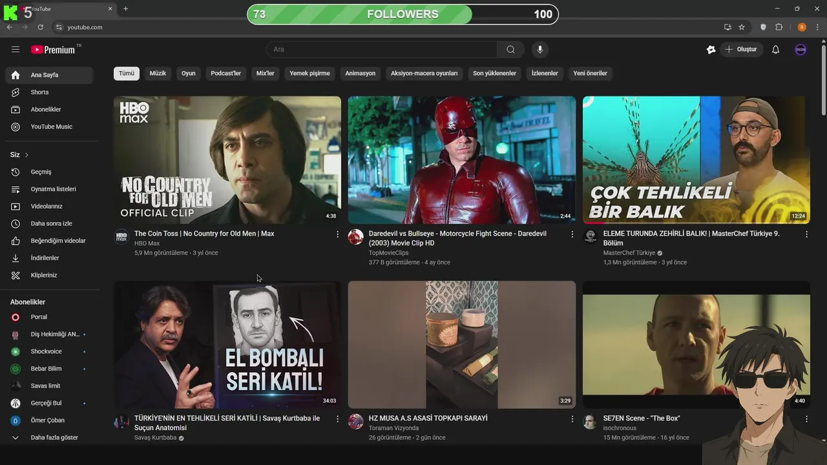827x465 pixels.
Task: Open Portal subscription channel
Action: pyautogui.click(x=49, y=317)
